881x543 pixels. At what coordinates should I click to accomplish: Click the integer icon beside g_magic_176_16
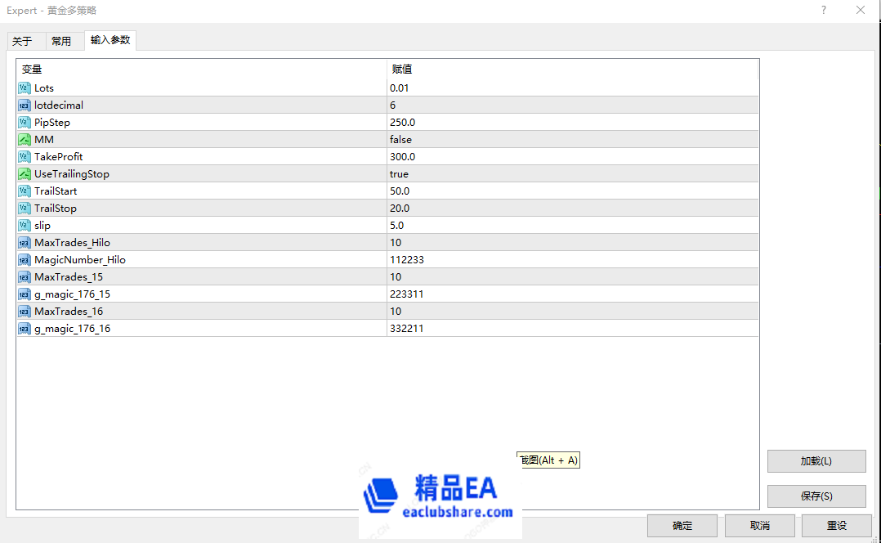25,328
